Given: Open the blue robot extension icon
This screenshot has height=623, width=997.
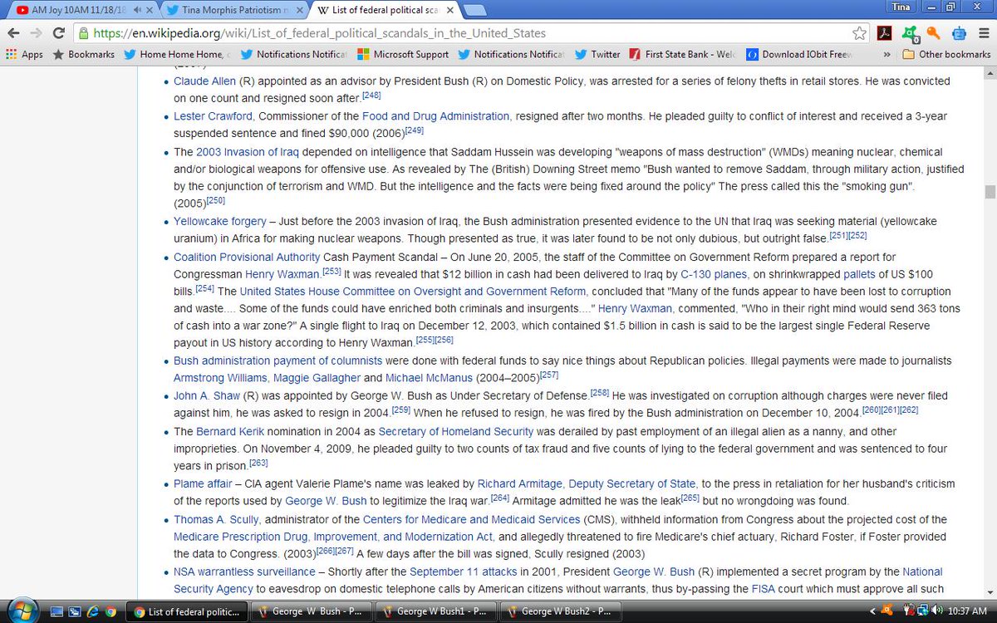Looking at the screenshot, I should pyautogui.click(x=959, y=34).
